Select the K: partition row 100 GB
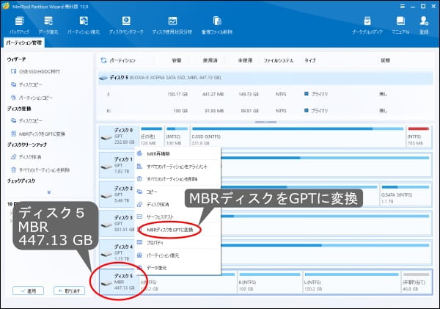The image size is (440, 309). click(x=265, y=111)
